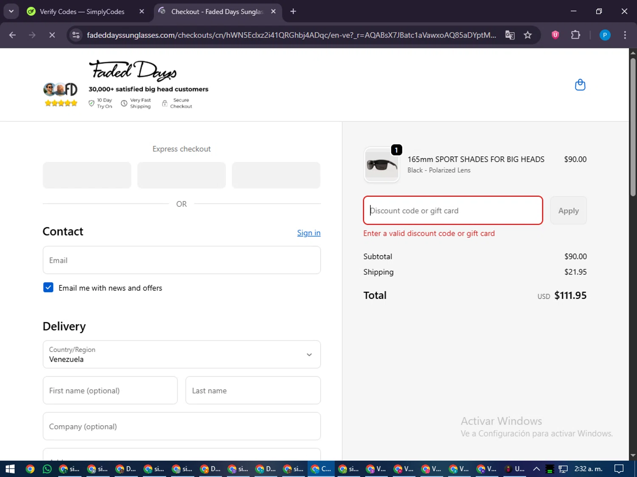
Task: Click the Apply discount button
Action: tap(568, 210)
